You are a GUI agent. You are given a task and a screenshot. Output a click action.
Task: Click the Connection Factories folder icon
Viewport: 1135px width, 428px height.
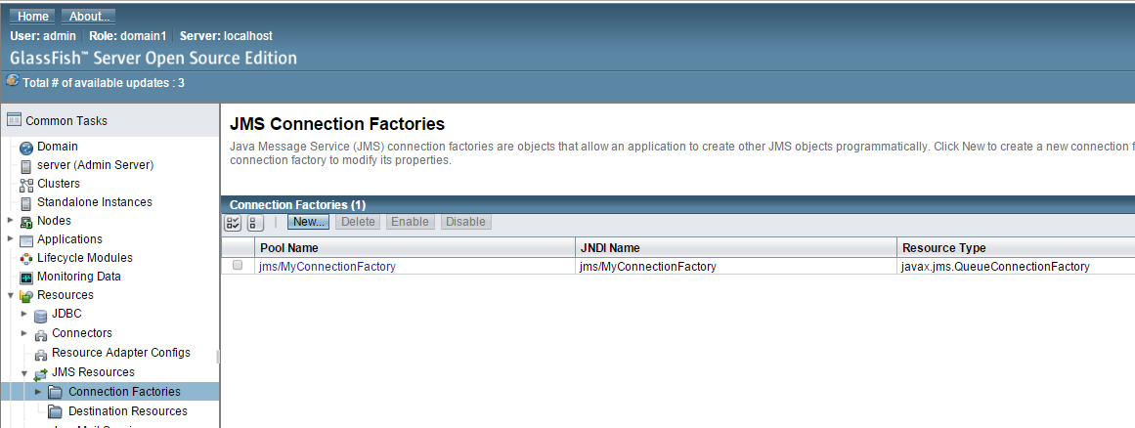[x=55, y=392]
